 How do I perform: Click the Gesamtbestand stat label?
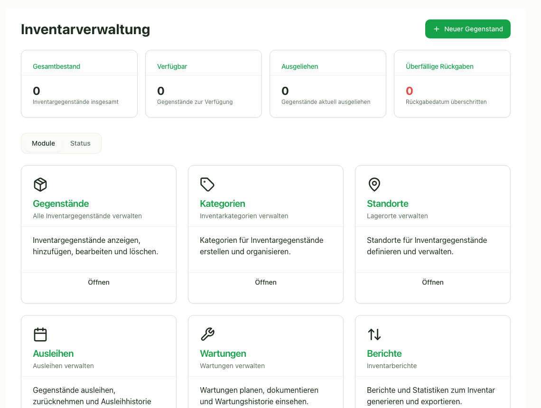[56, 66]
